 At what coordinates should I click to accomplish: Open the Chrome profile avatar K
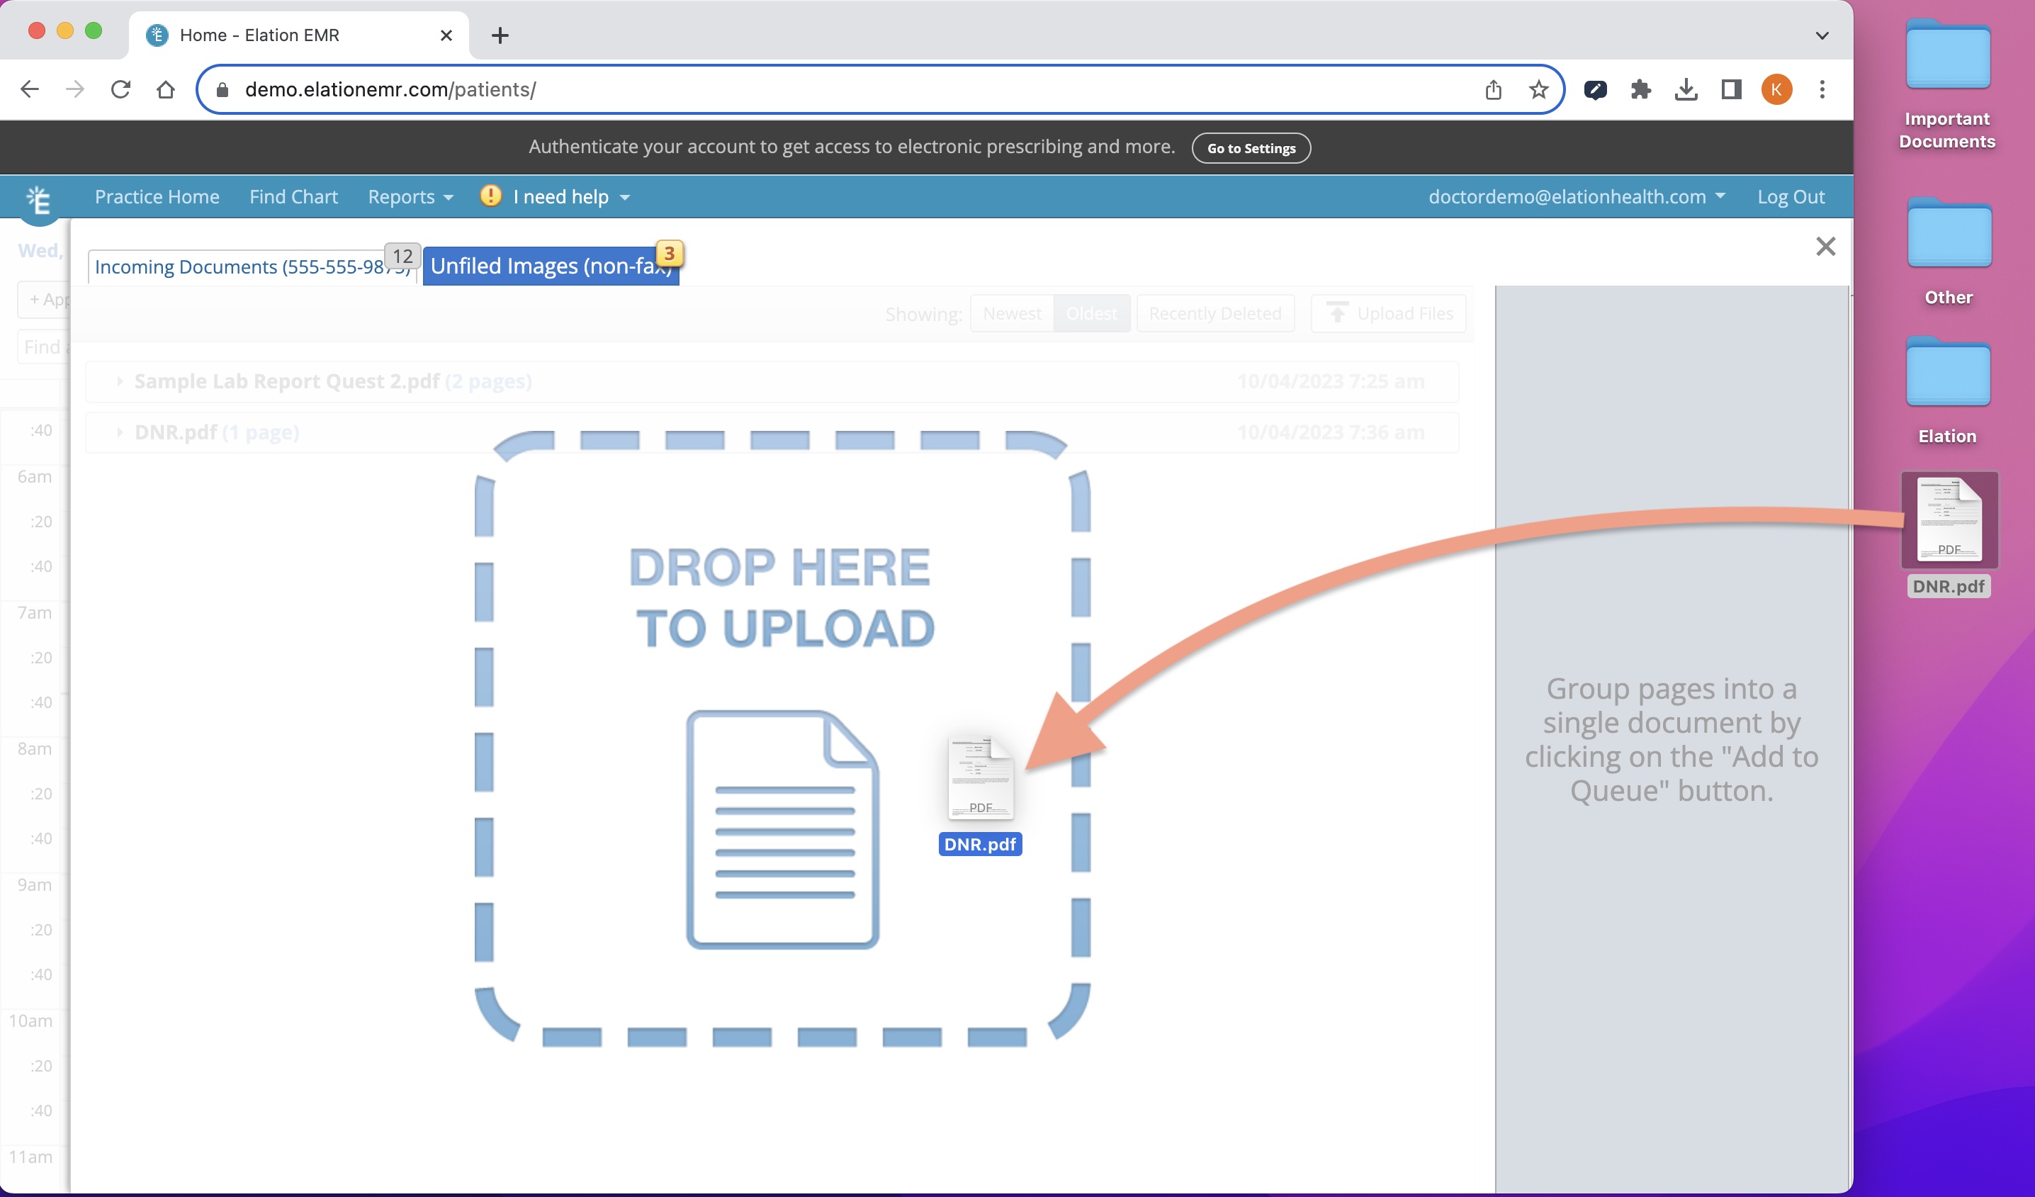coord(1776,90)
